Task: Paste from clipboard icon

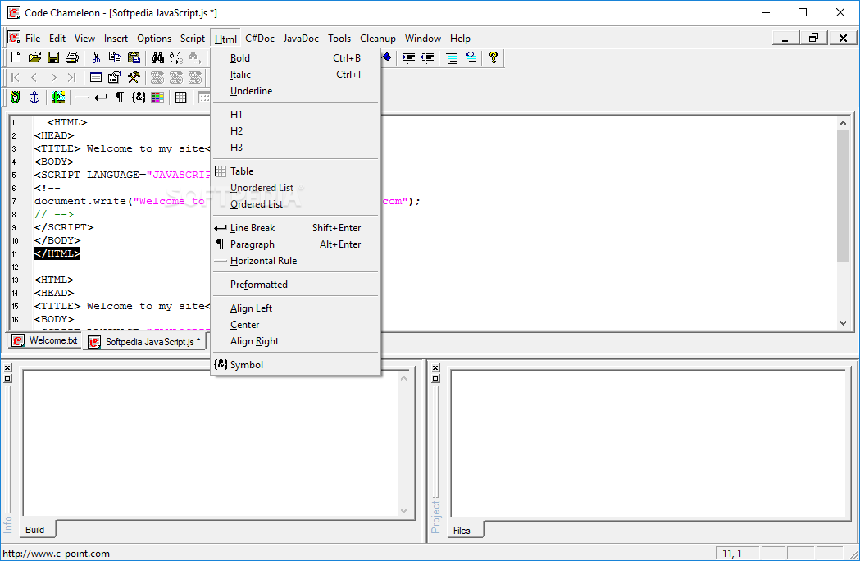Action: coord(134,57)
